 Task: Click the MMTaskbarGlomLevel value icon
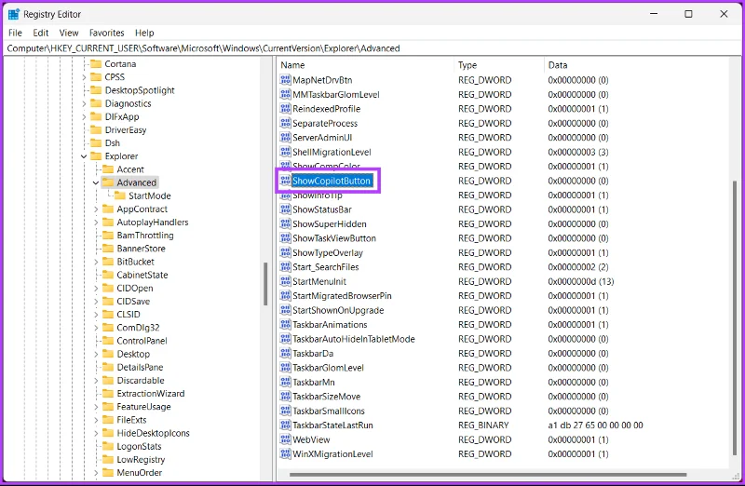[285, 94]
